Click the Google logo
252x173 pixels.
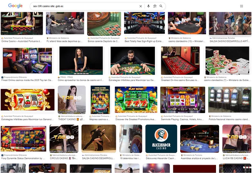(x=16, y=6)
